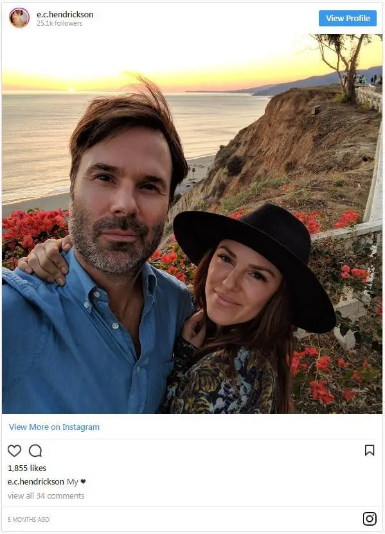Click e.c.hendrickson username in caption
The height and width of the screenshot is (534, 385).
tap(36, 481)
